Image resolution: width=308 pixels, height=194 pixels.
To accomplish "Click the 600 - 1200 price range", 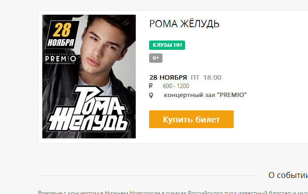I will [x=176, y=86].
